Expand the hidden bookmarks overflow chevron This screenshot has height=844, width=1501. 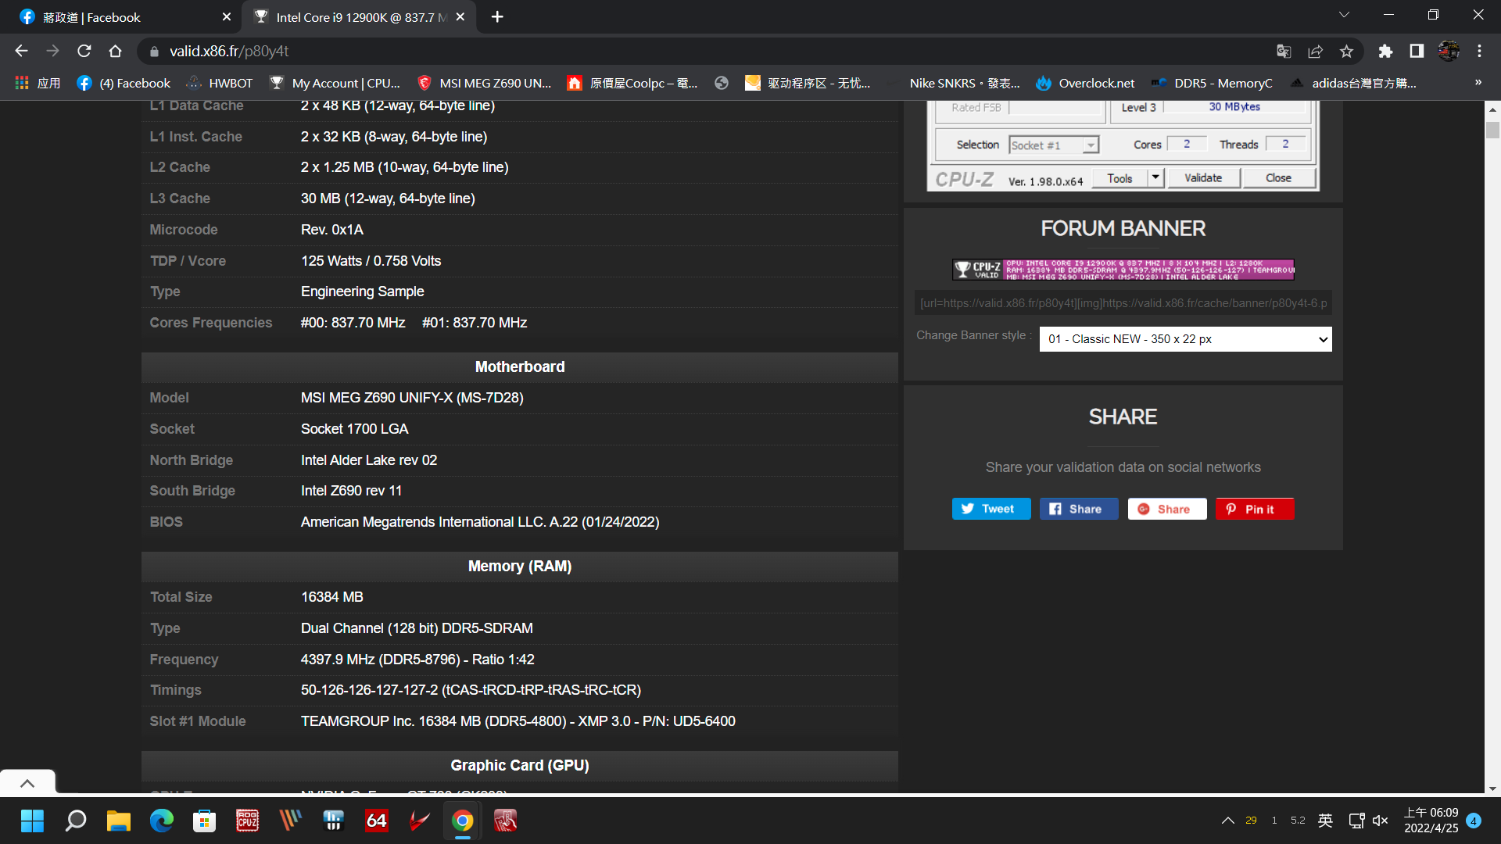pyautogui.click(x=1478, y=83)
